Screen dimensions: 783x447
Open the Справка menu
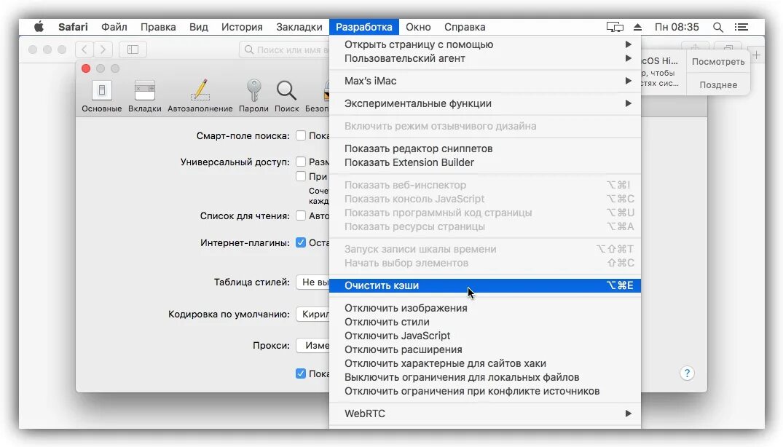(465, 27)
